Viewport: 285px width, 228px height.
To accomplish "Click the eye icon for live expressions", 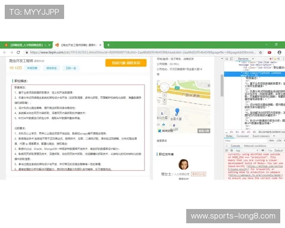I will pyautogui.click(x=263, y=151).
